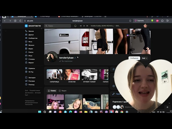Click the Авторам footer link

coord(38,93)
